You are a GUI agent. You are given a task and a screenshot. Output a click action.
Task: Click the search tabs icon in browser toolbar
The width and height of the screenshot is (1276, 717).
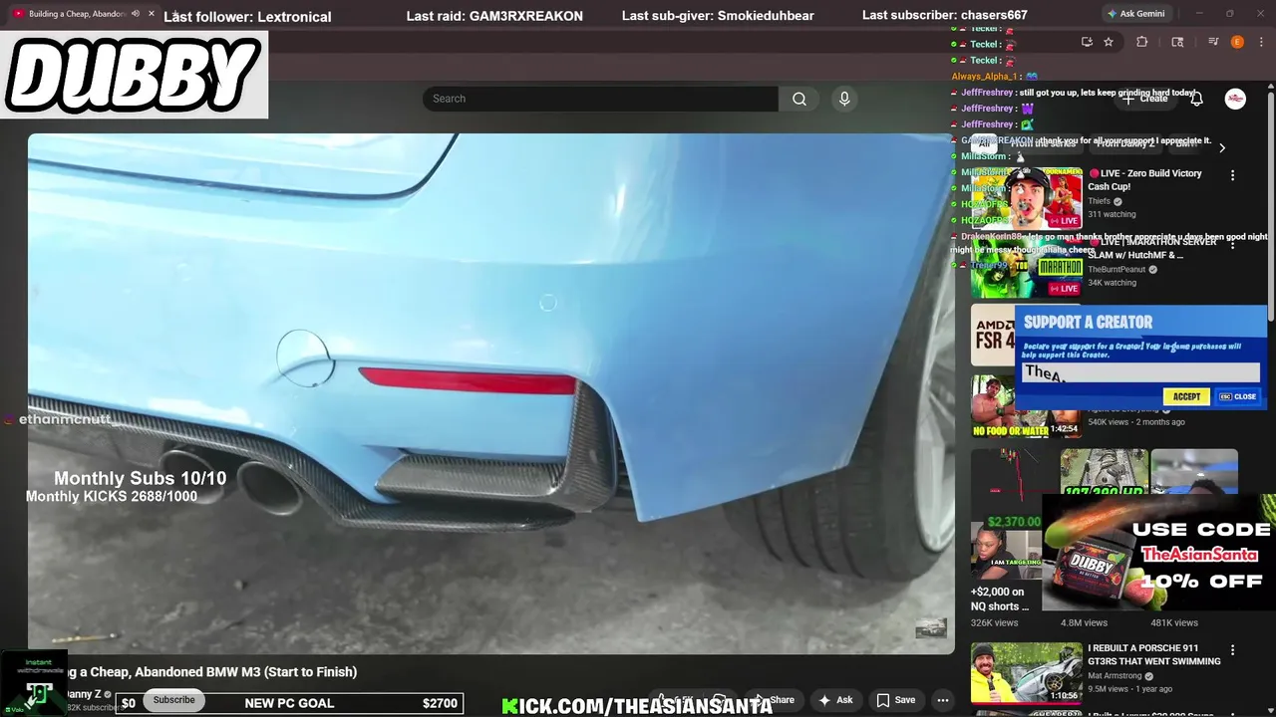1177,42
